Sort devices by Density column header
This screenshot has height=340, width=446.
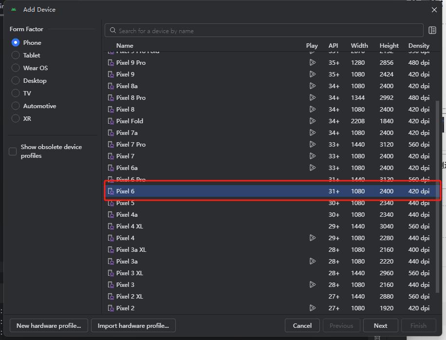pyautogui.click(x=419, y=46)
